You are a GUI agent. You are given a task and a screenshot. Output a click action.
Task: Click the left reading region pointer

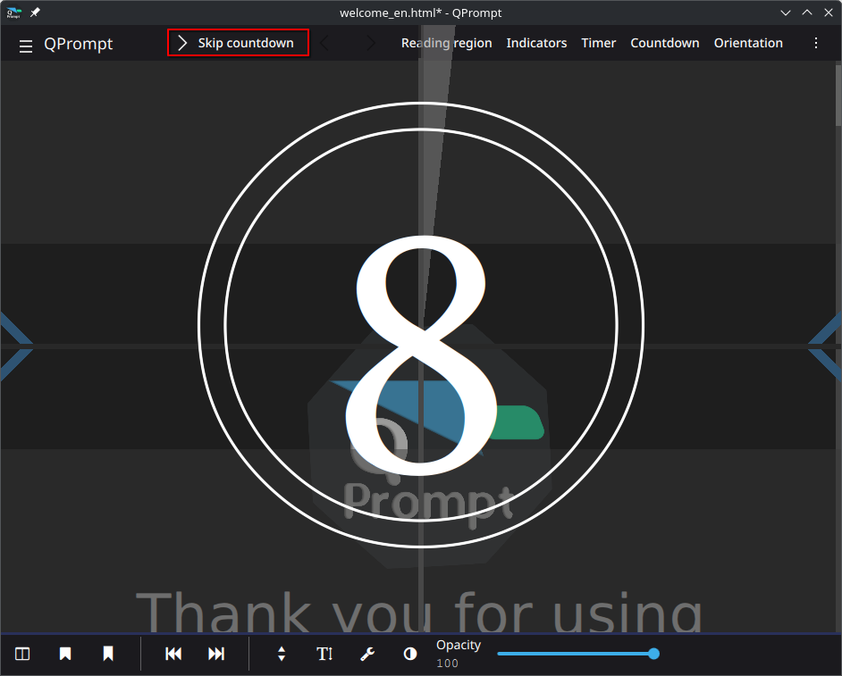(x=16, y=346)
